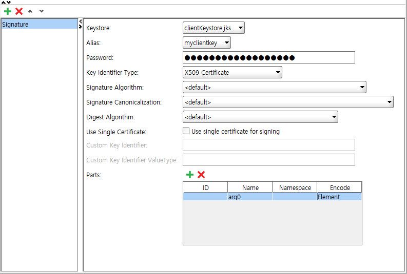Expand the Key Identifier Type dropdown
Viewport: 407px width, 274px height.
coord(232,73)
